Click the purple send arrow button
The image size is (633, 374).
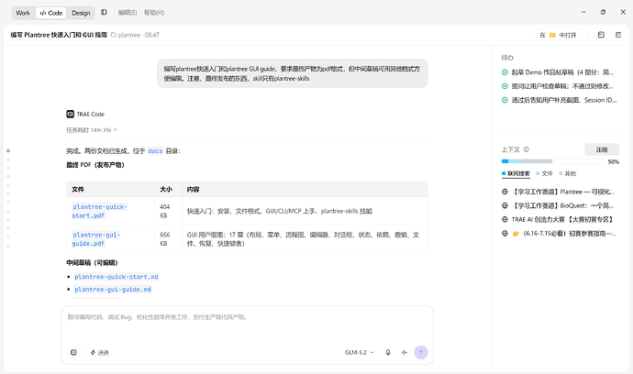click(421, 352)
